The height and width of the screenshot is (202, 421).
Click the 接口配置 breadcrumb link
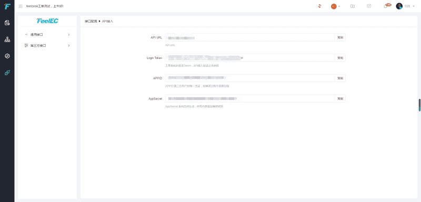click(x=91, y=21)
